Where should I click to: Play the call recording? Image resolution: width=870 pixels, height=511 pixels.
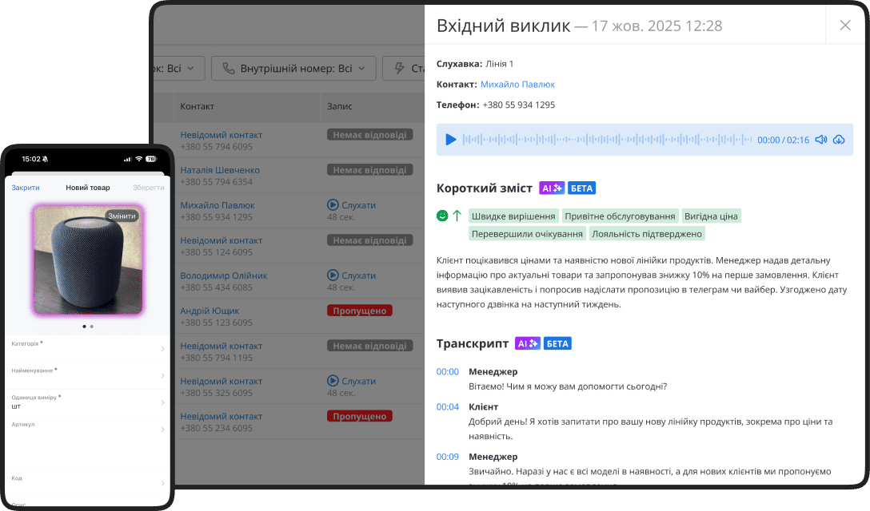[x=451, y=139]
